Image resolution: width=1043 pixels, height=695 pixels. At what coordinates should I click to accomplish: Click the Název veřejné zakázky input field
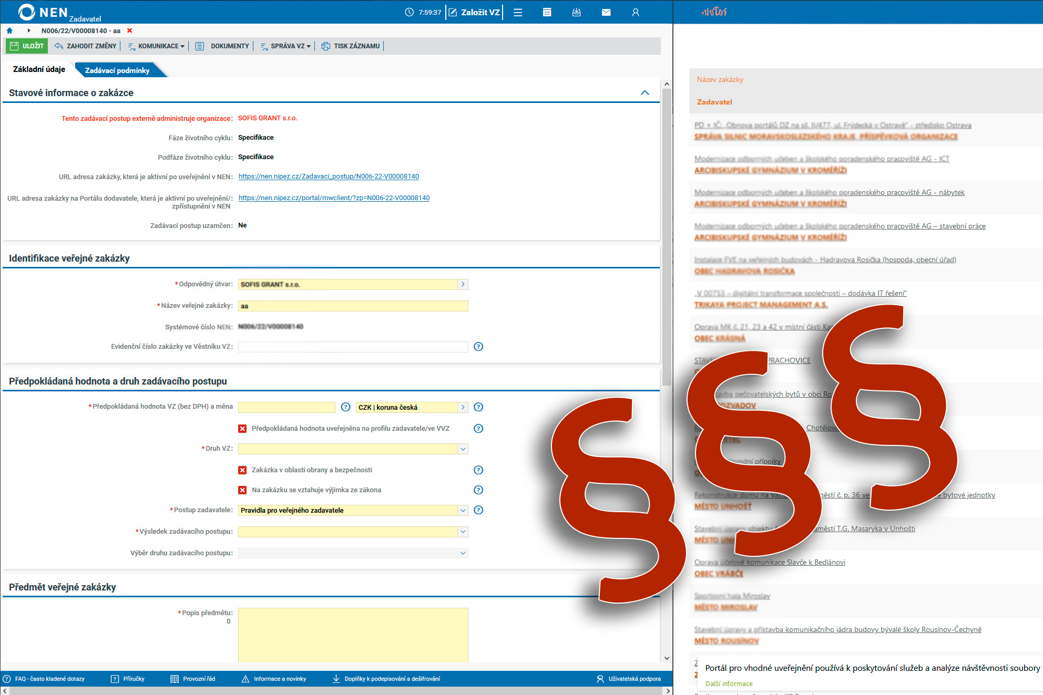(353, 306)
